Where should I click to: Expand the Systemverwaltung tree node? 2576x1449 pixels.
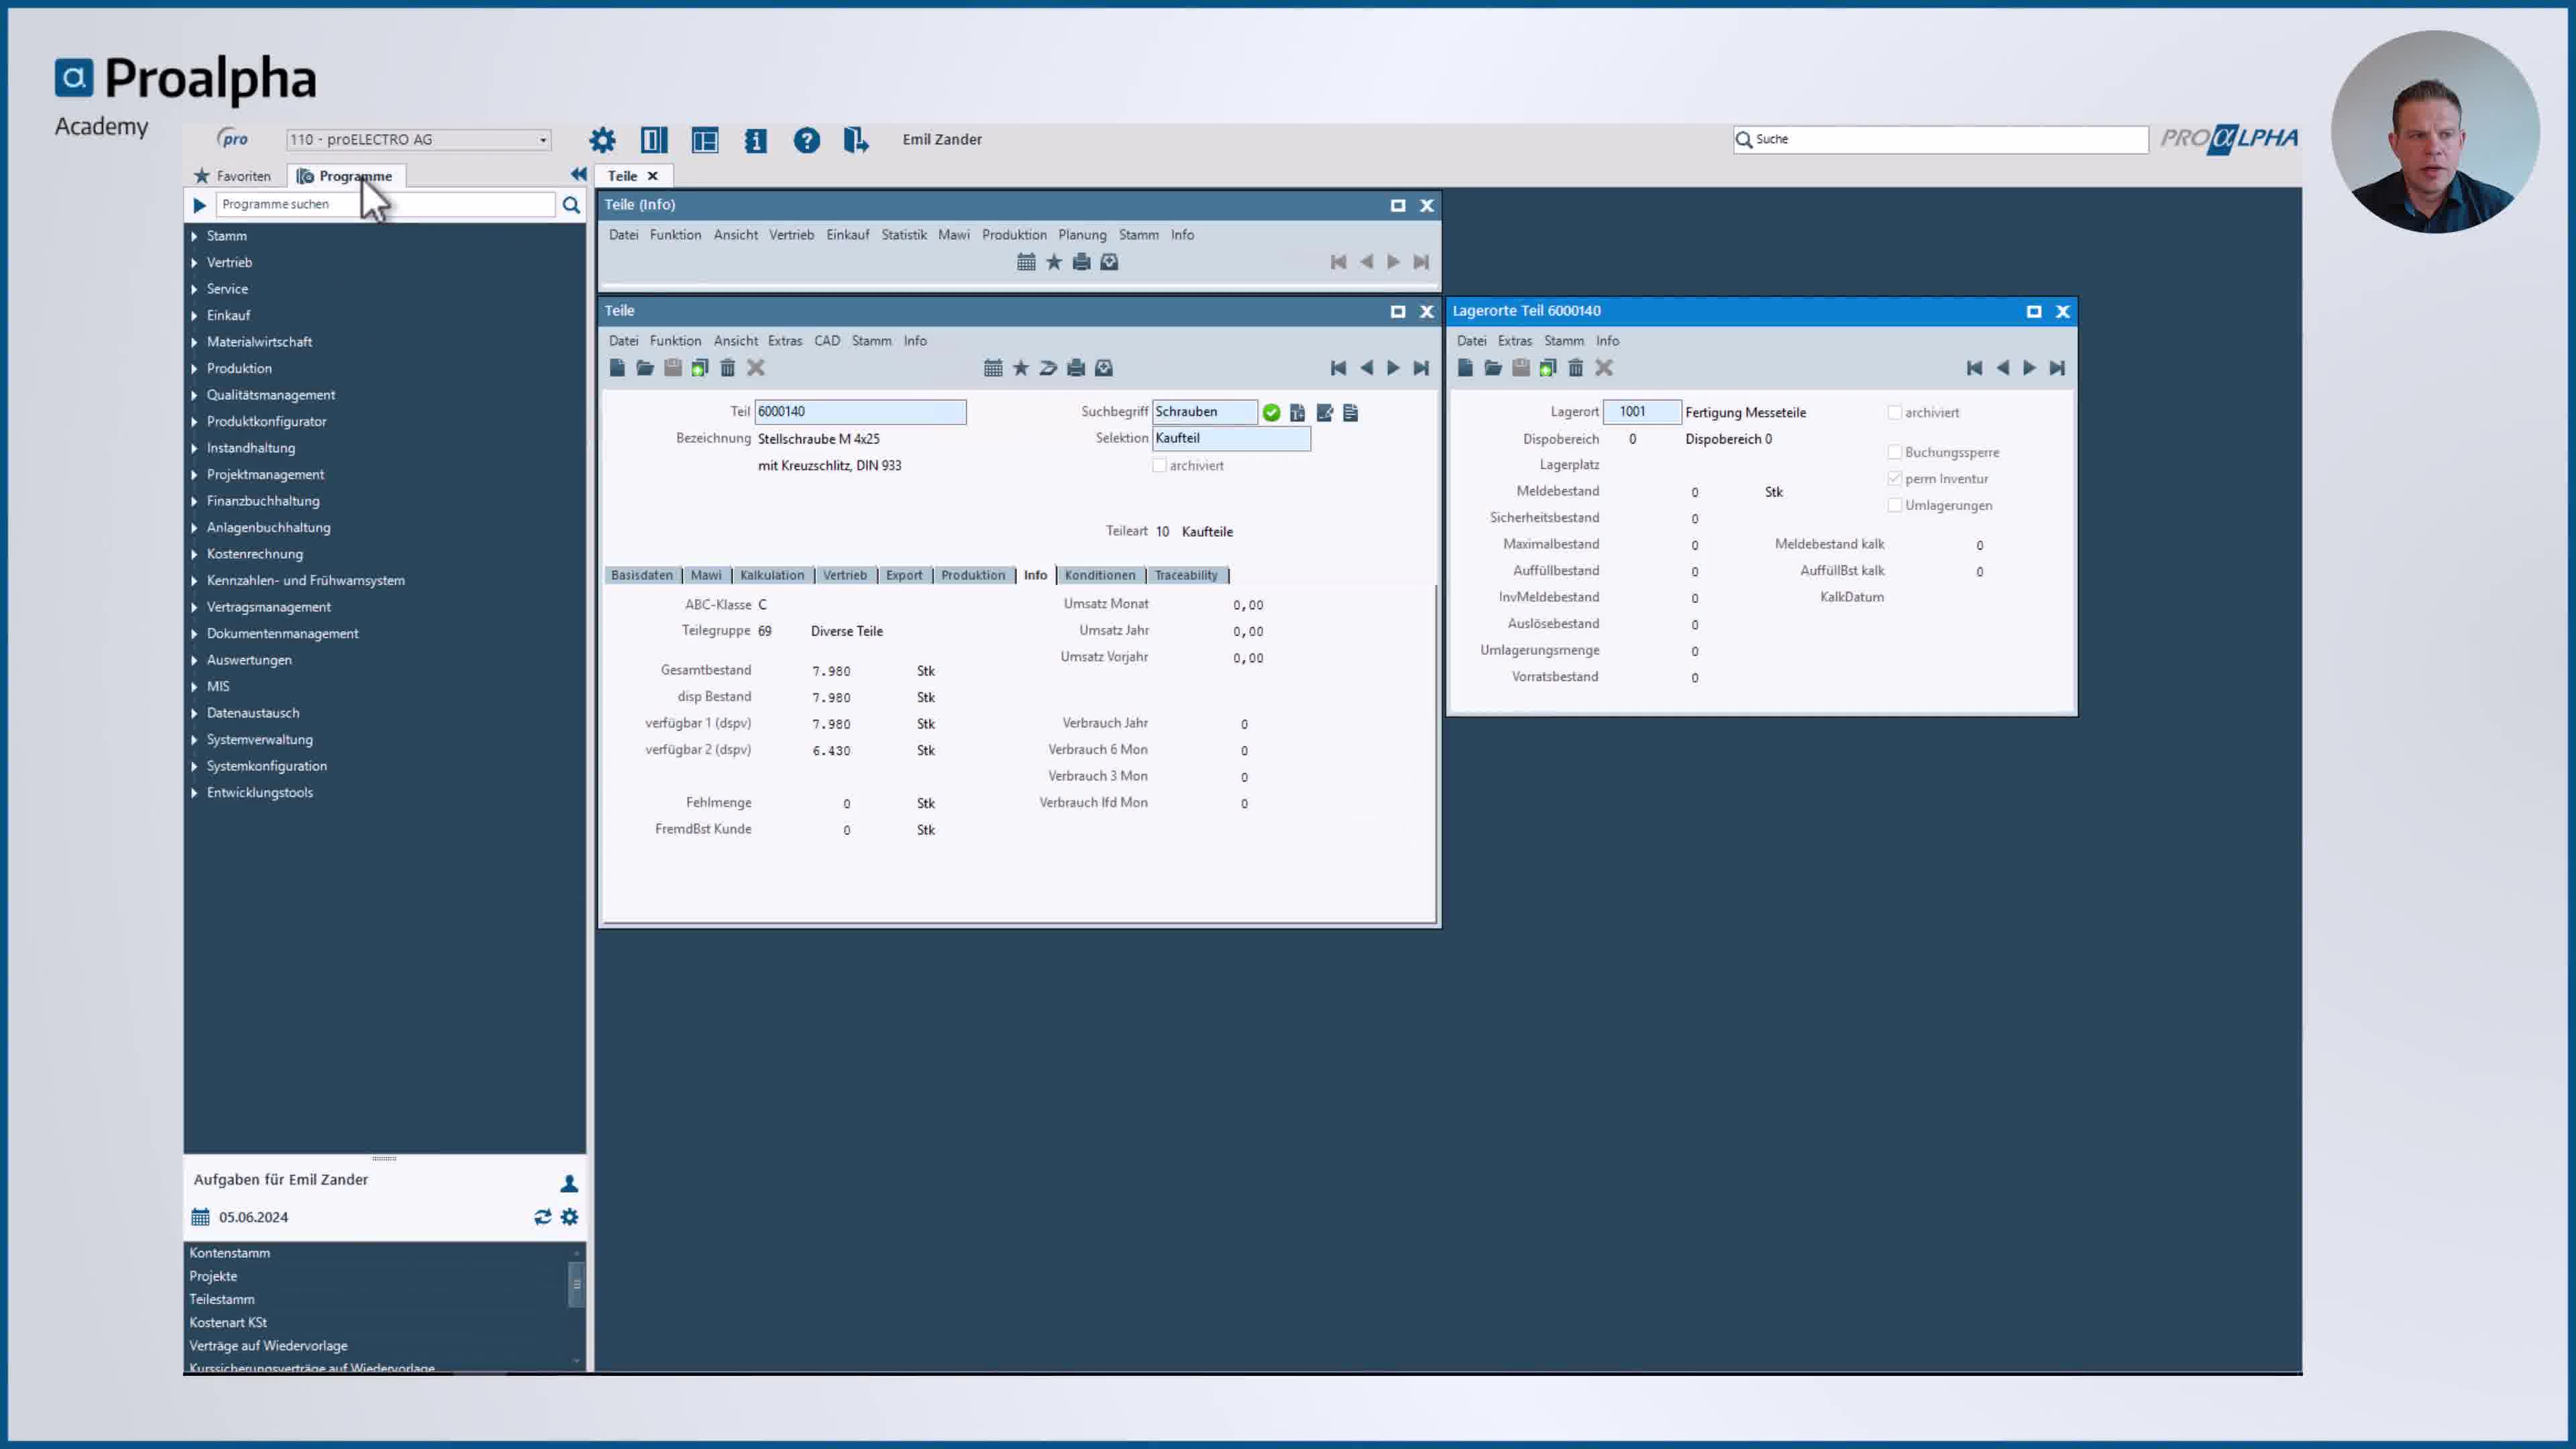click(x=195, y=739)
